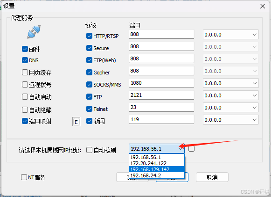This screenshot has height=197, width=271.
Task: Toggle the SOCKS/MMS protocol checkbox
Action: [89, 84]
